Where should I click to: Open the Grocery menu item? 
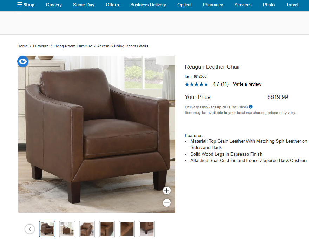click(54, 5)
